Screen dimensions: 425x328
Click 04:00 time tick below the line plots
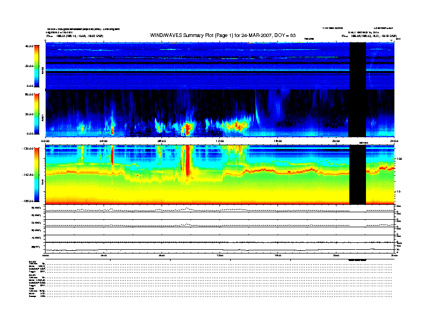[104, 255]
